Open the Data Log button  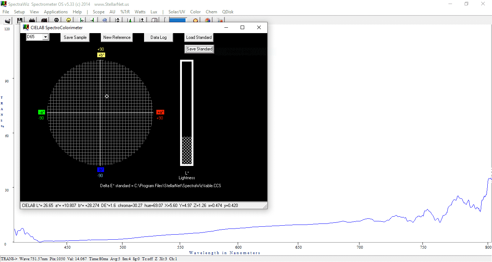158,37
